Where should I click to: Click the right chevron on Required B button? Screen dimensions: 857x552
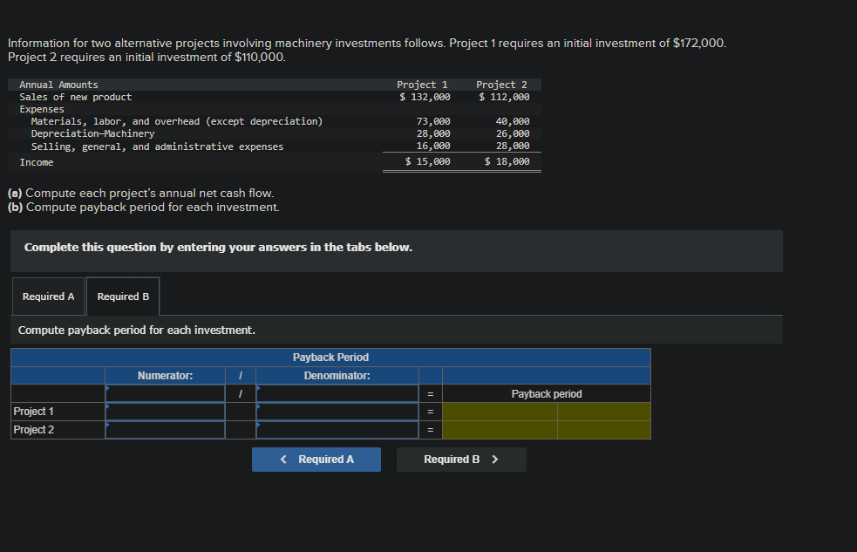point(495,460)
